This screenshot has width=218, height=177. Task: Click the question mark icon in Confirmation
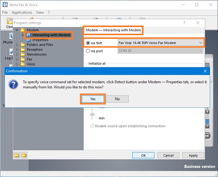point(13,84)
